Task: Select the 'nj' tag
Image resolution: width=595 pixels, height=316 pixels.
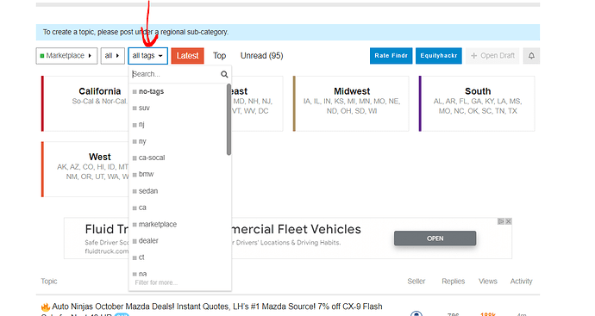Action: tap(180, 124)
